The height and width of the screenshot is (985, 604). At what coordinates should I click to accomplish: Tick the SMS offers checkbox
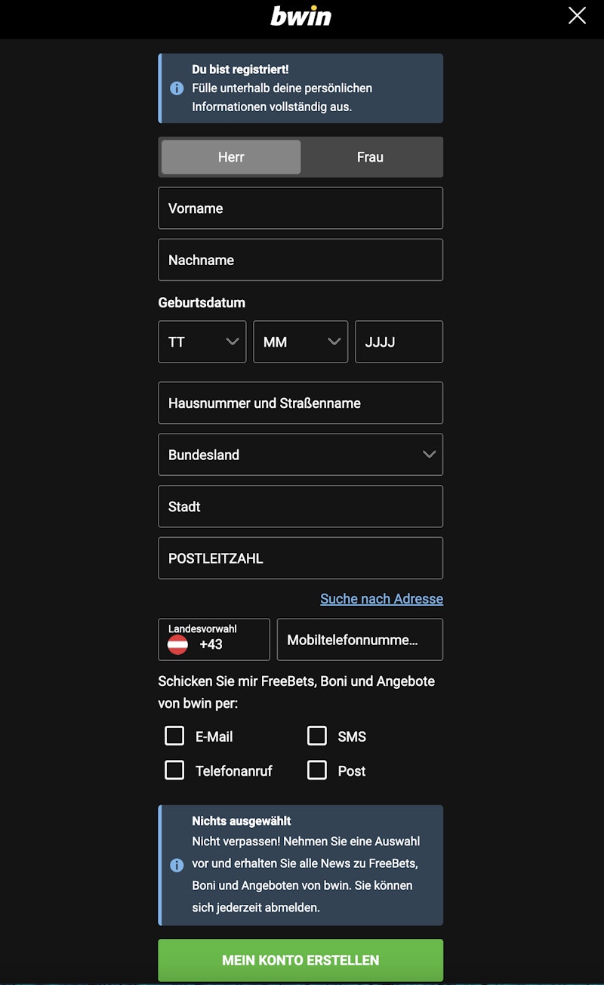(317, 736)
